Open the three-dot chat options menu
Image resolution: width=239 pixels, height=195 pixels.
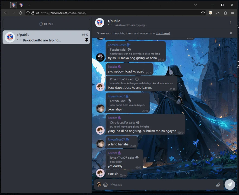[230, 23]
